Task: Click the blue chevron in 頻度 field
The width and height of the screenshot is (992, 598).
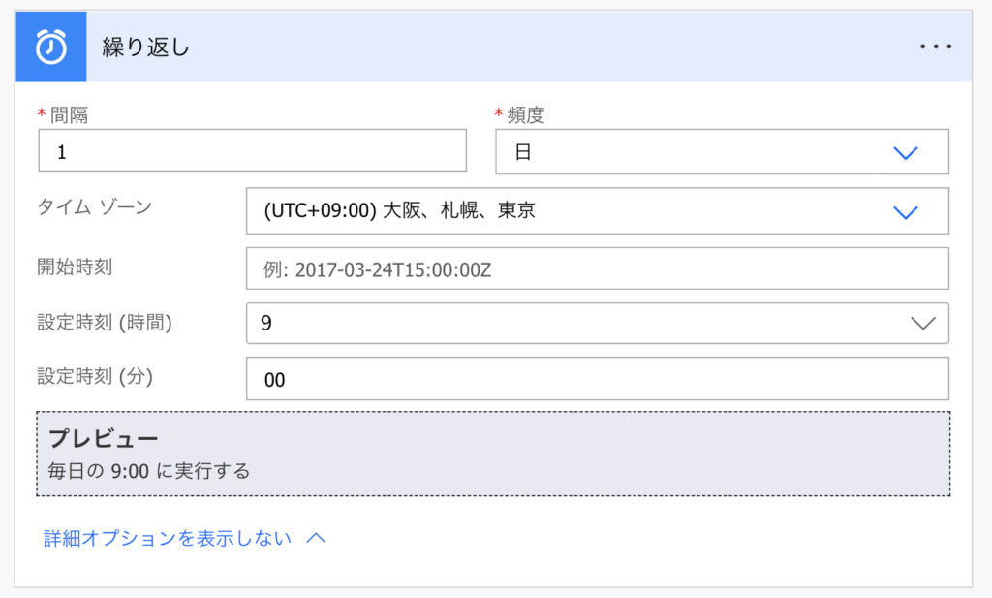Action: pos(906,152)
